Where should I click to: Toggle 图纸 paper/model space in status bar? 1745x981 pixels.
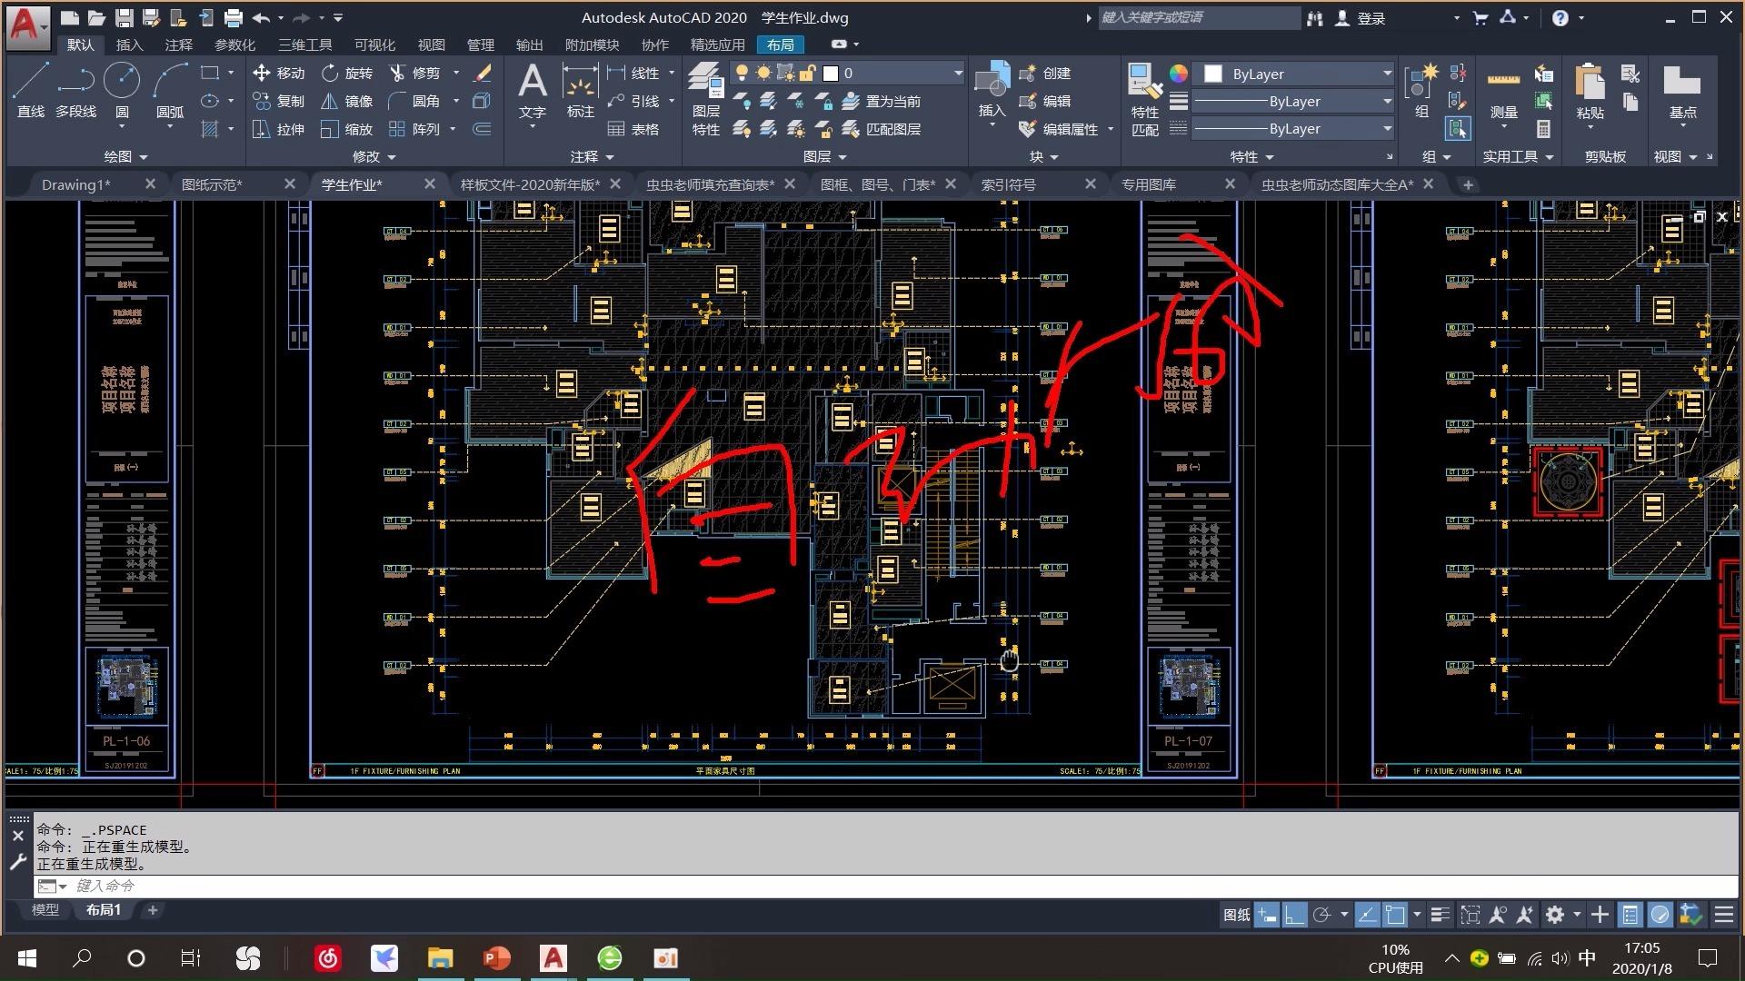pos(1236,915)
